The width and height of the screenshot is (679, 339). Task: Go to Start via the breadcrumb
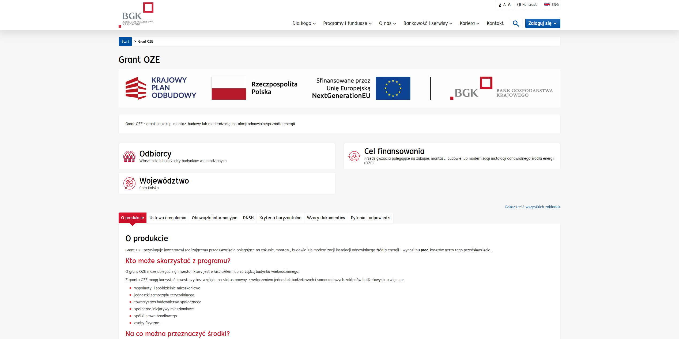tap(125, 42)
